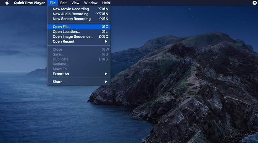This screenshot has width=258, height=143.
Task: Click the status icon in menu bar right corner
Action: [x=254, y=3]
